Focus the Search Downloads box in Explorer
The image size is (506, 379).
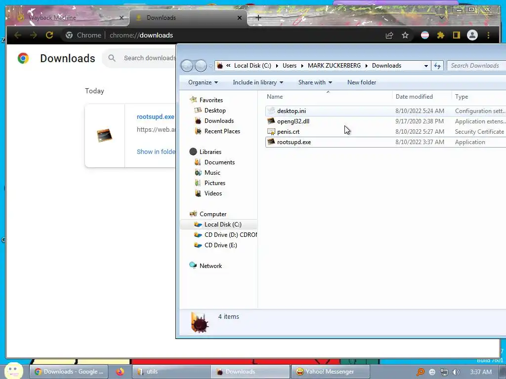(x=476, y=66)
